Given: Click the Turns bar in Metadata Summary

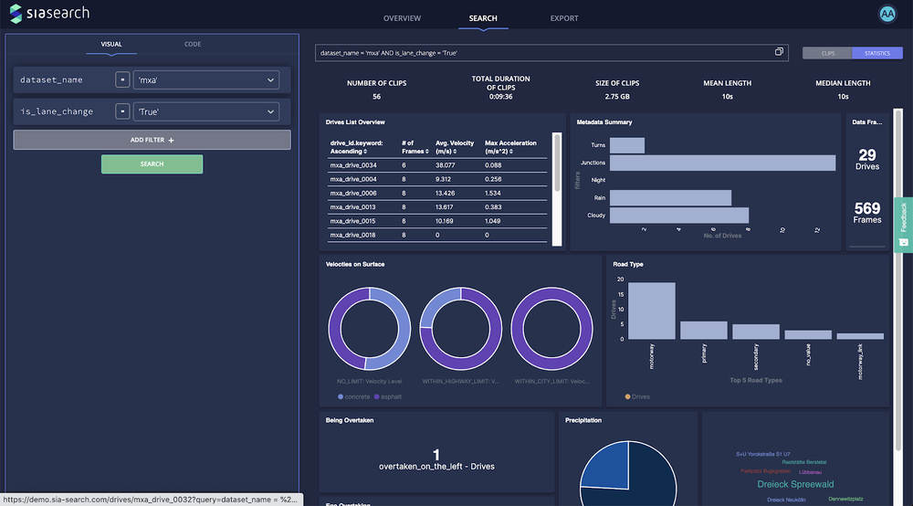Looking at the screenshot, I should [x=627, y=145].
